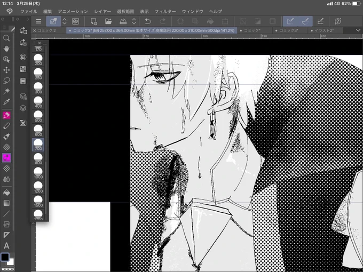Select the Frame border tool

click(x=6, y=225)
